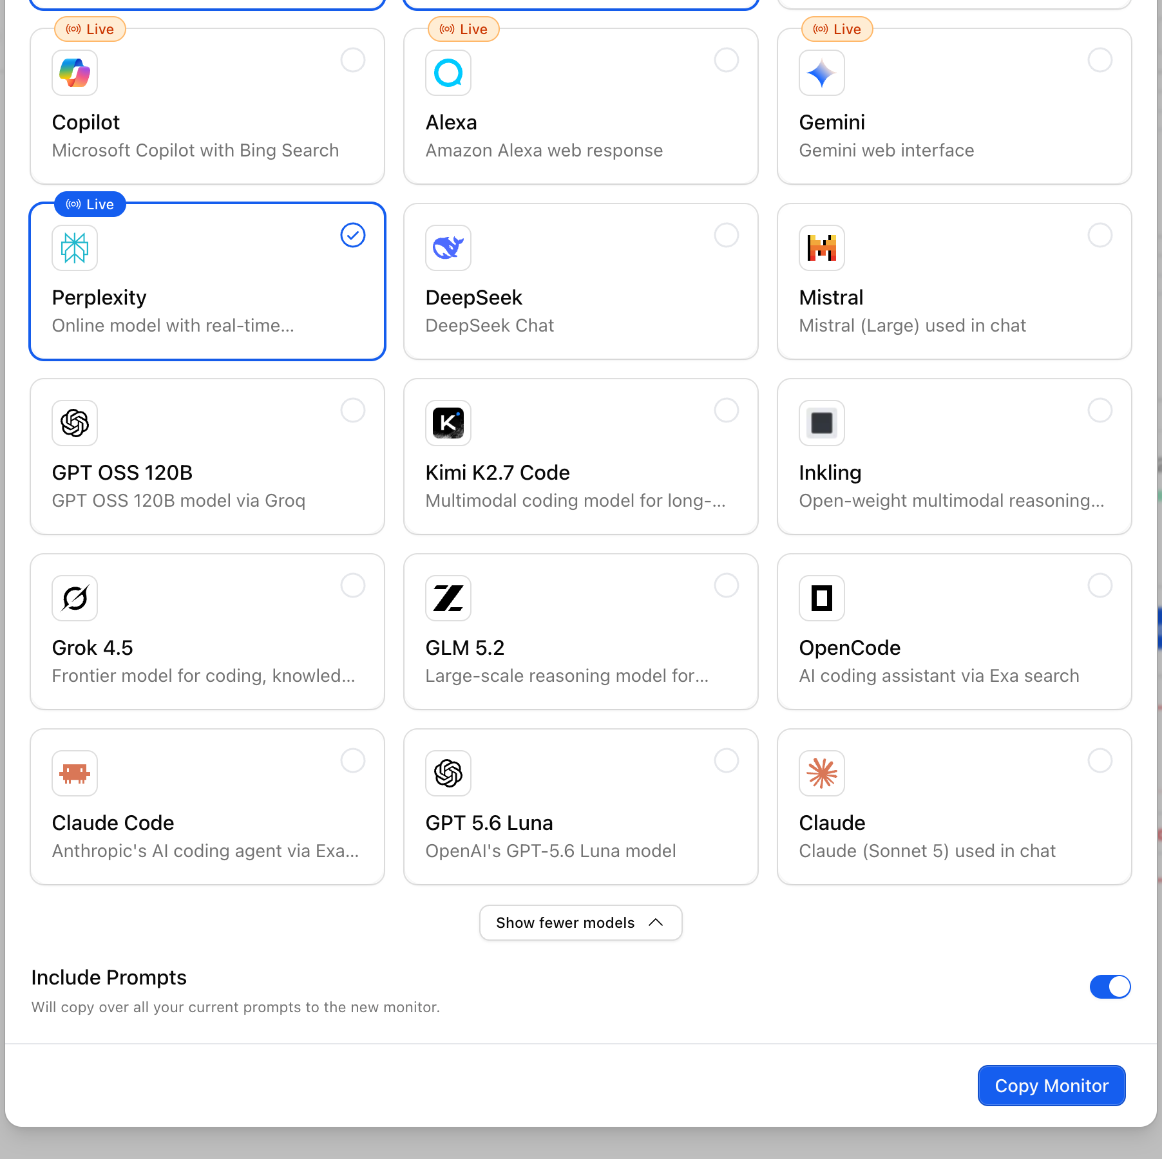The height and width of the screenshot is (1159, 1162).
Task: Collapse list with Show fewer models
Action: click(580, 923)
